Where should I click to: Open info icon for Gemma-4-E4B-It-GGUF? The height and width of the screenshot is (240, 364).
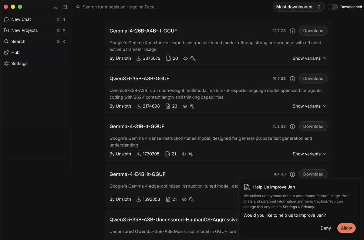[x=292, y=175]
